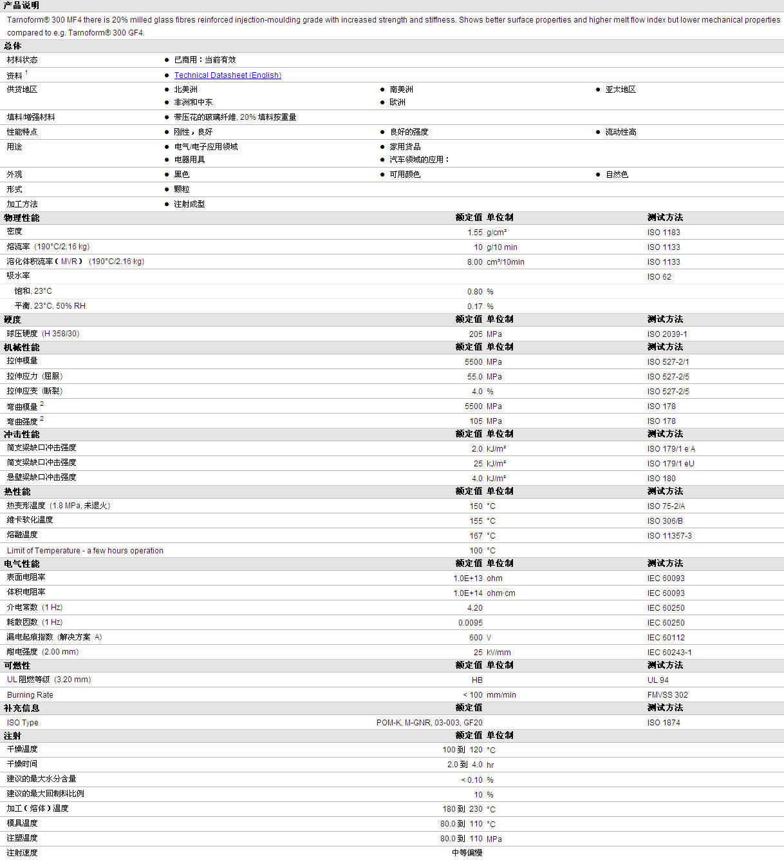Click the test method ISO 179/1 eA
The width and height of the screenshot is (784, 860).
671,449
